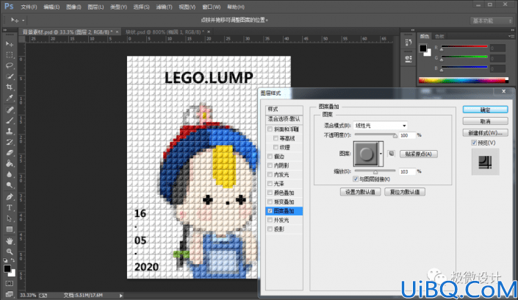Select the Eraser tool
The image size is (518, 300).
pos(10,153)
